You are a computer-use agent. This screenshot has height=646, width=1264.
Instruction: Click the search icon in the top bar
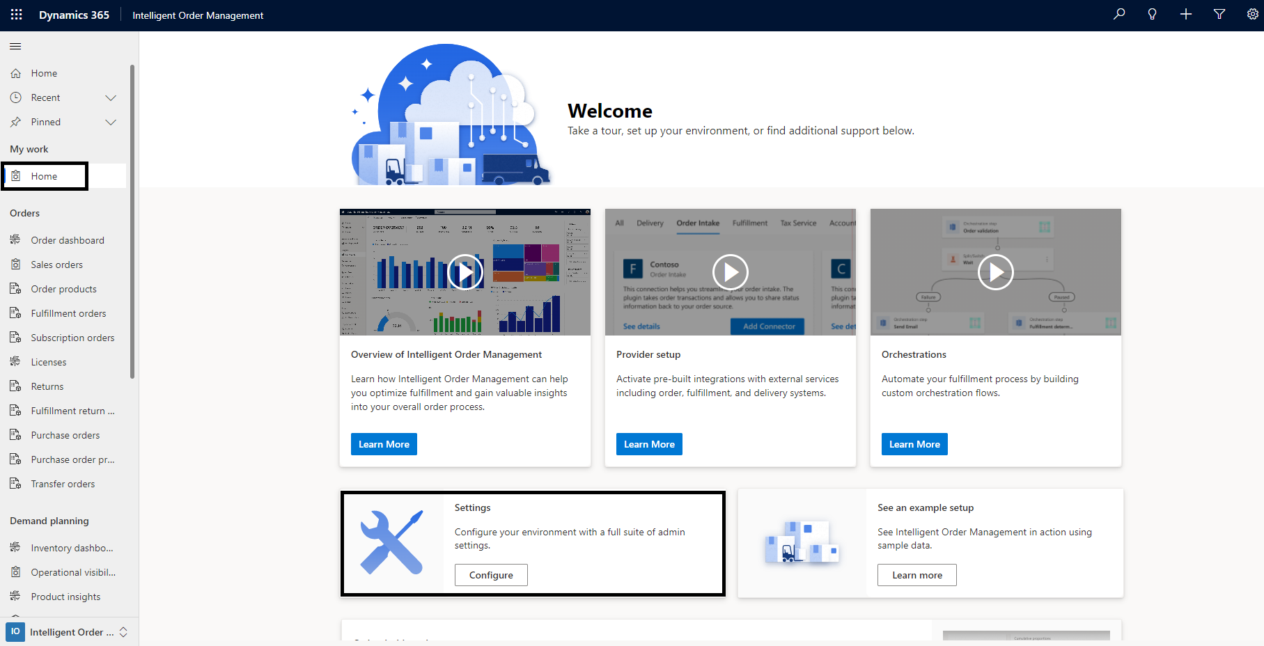1119,14
